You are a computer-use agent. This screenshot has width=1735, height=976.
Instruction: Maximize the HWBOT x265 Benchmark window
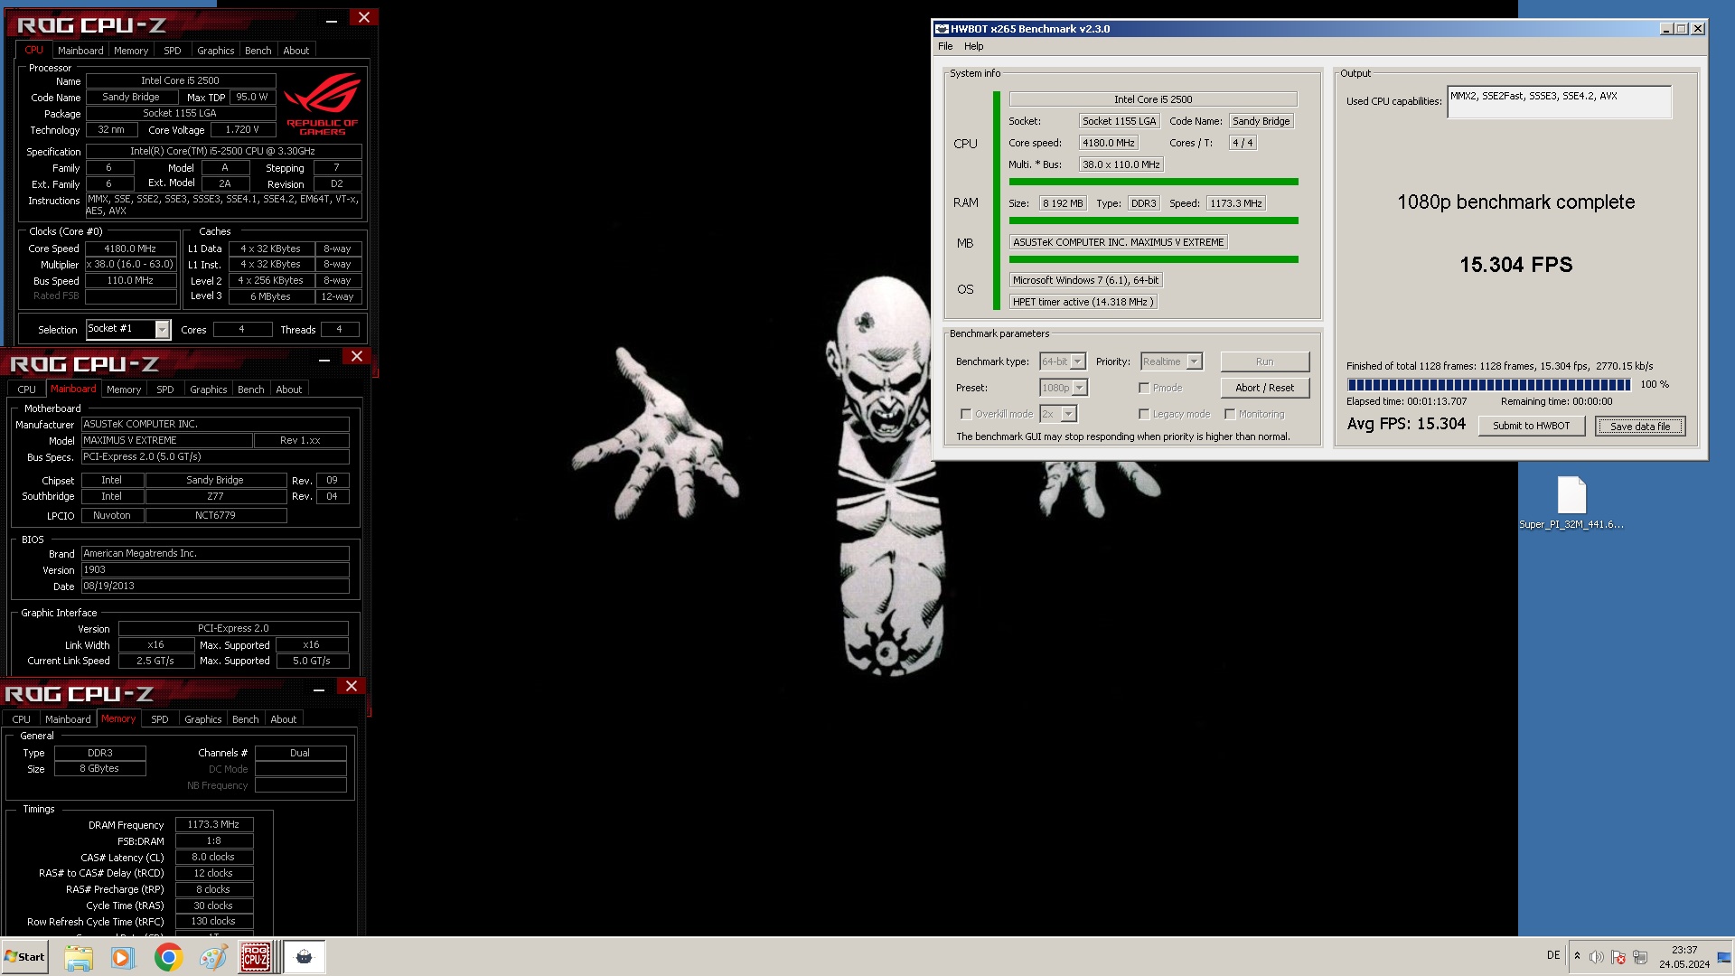(1682, 29)
